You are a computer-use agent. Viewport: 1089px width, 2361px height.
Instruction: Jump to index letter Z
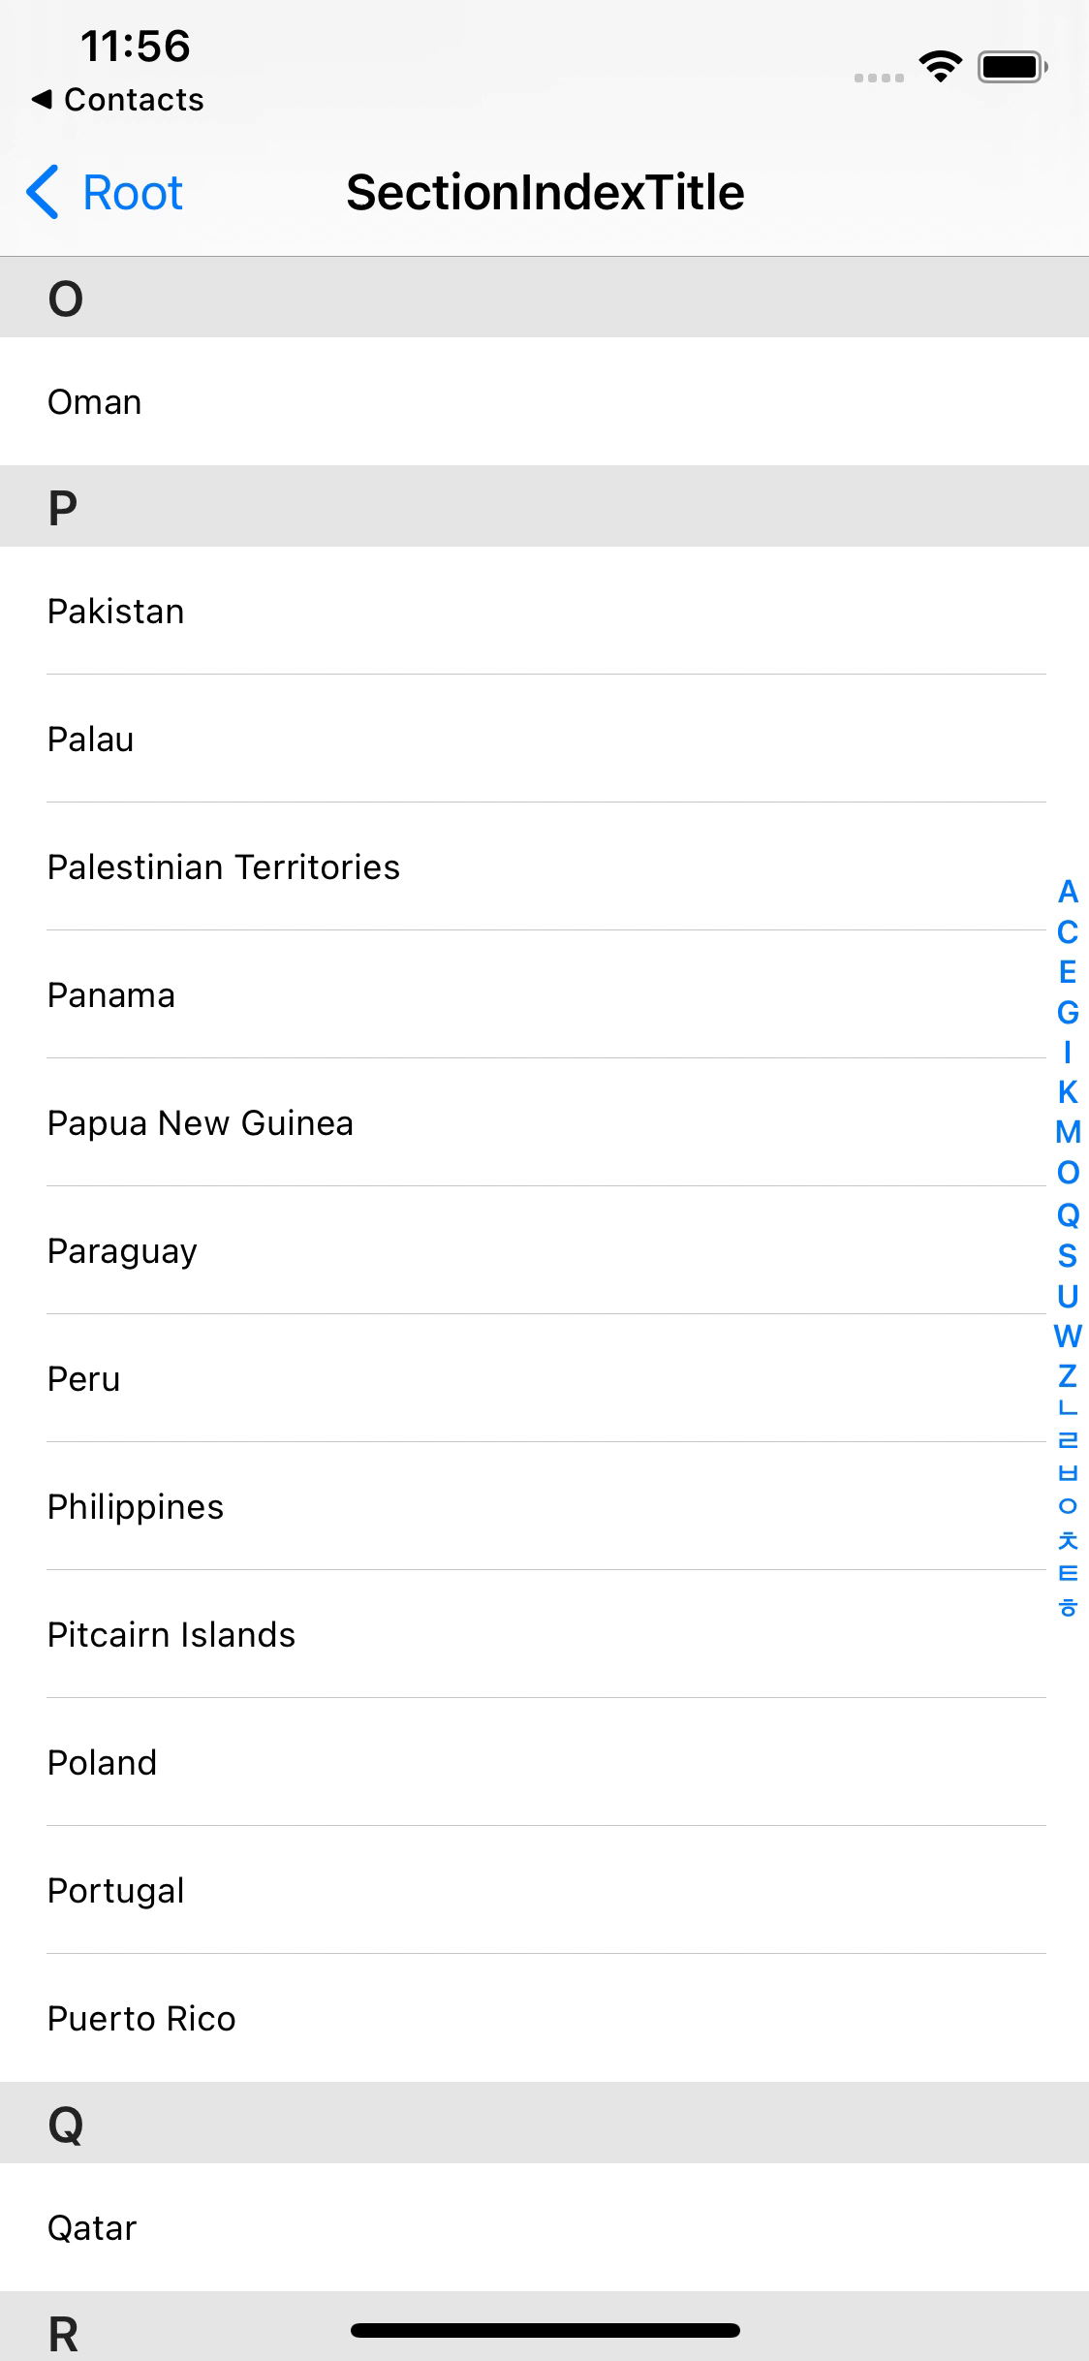coord(1068,1376)
